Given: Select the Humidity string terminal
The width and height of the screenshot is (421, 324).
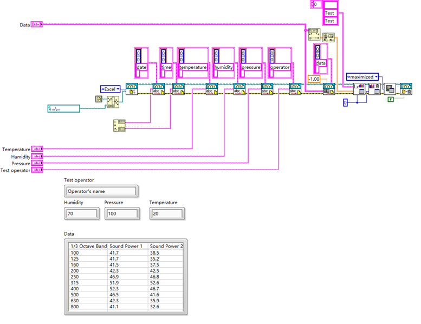Looking at the screenshot, I should tap(37, 156).
